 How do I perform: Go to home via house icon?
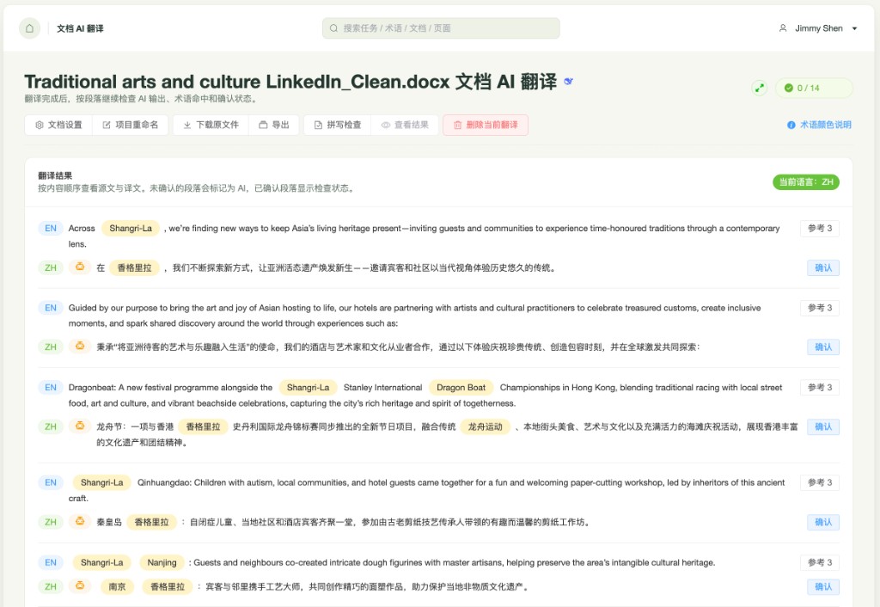click(30, 28)
